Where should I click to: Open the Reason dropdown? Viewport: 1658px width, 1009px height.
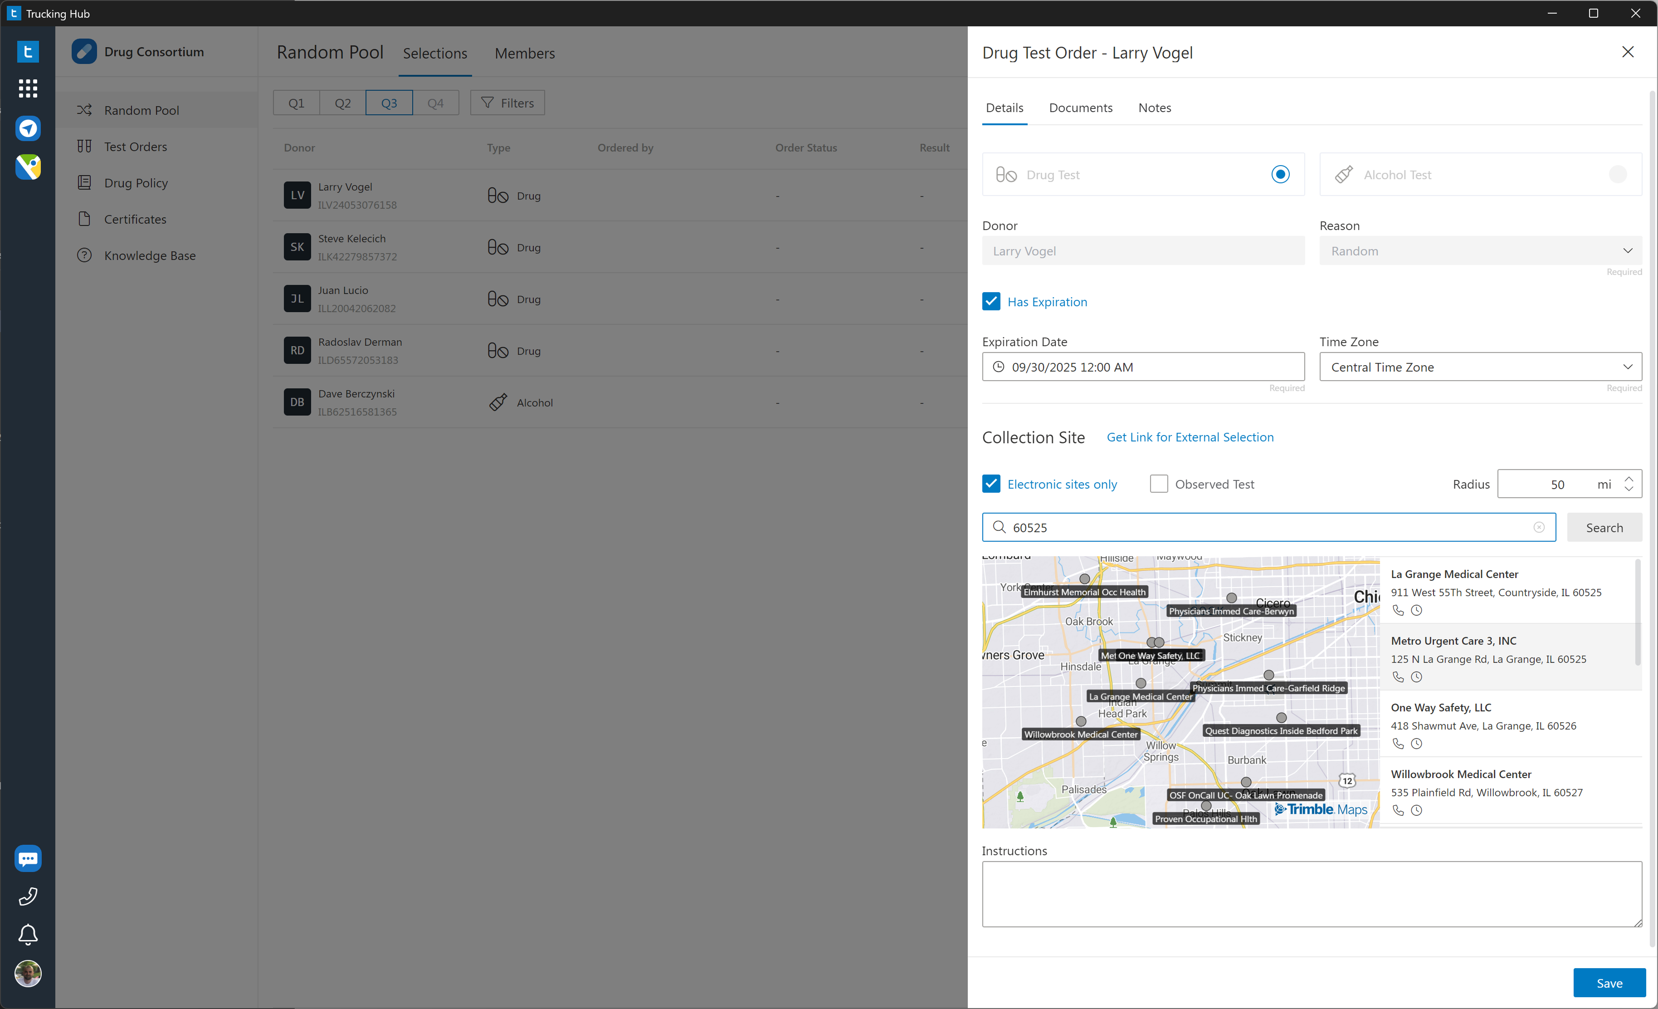tap(1480, 251)
